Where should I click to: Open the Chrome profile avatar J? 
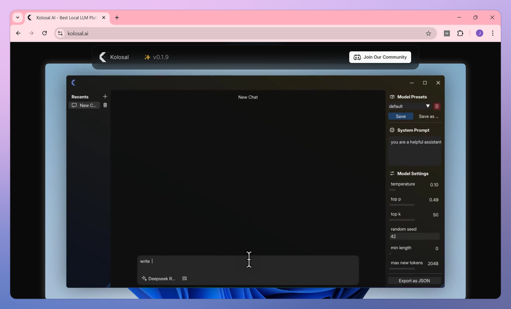coord(479,33)
